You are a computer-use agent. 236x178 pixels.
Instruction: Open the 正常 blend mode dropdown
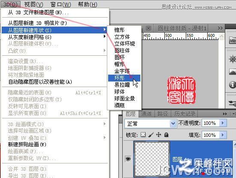point(151,124)
